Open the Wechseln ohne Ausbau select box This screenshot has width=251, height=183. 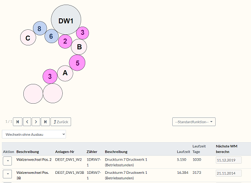click(x=34, y=134)
